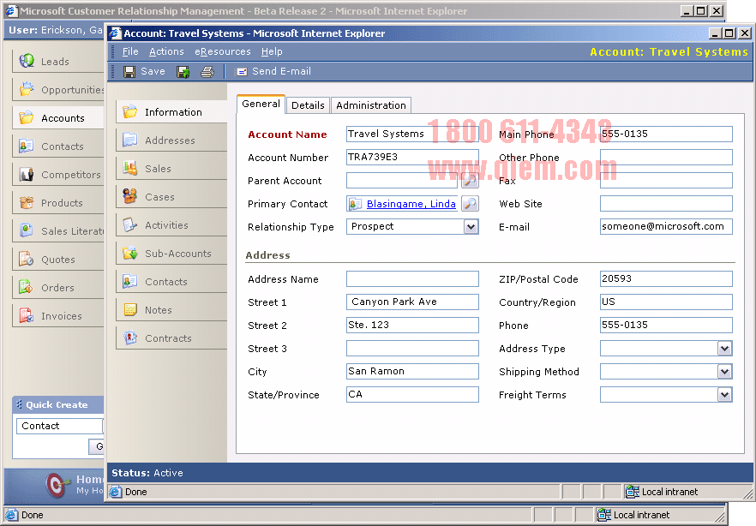Click the Country/Region field

(x=666, y=302)
